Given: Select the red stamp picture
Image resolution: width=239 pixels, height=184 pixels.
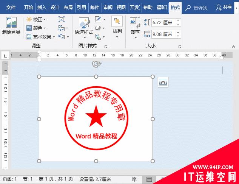Looking at the screenshot, I should [96, 119].
